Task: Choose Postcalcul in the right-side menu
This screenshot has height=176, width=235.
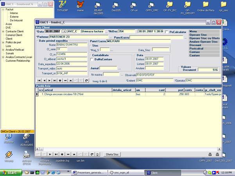Action: coord(196,48)
